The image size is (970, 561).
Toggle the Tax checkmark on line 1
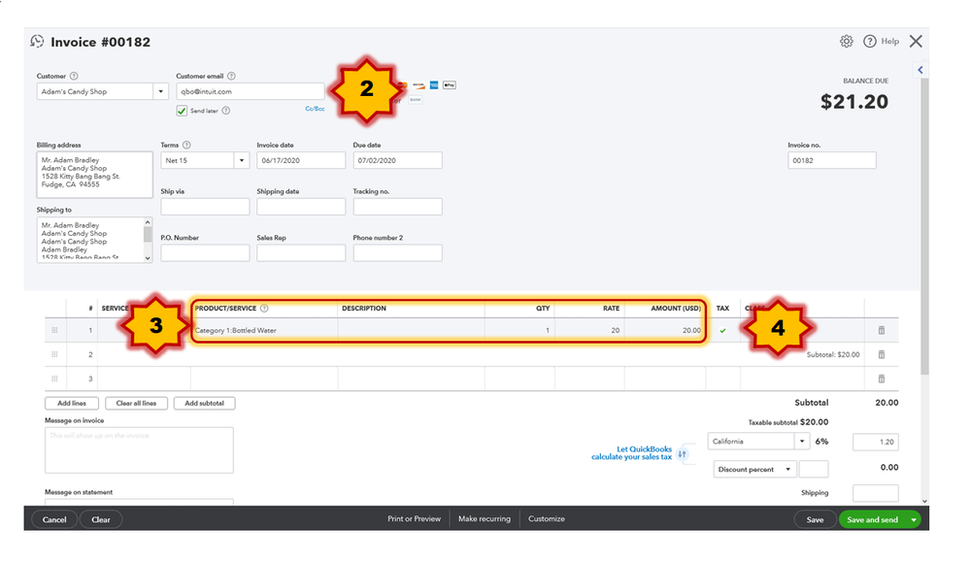pyautogui.click(x=722, y=330)
